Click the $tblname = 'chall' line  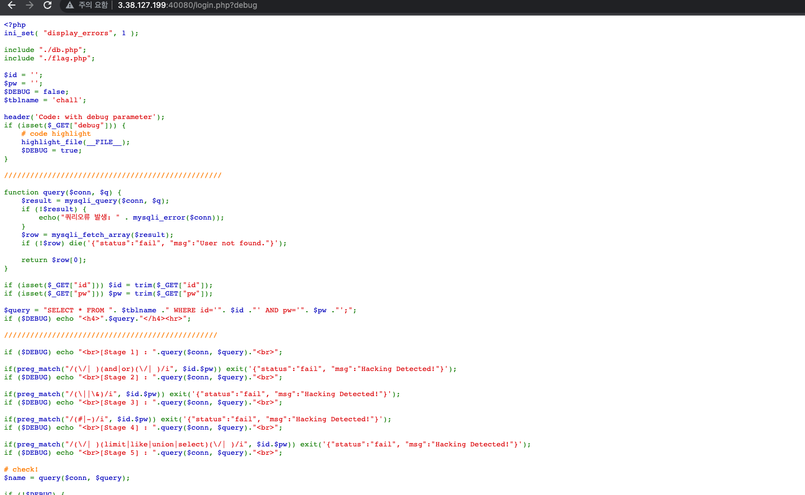coord(45,100)
